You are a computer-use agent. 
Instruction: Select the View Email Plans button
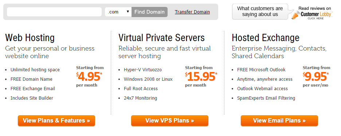click(279, 121)
